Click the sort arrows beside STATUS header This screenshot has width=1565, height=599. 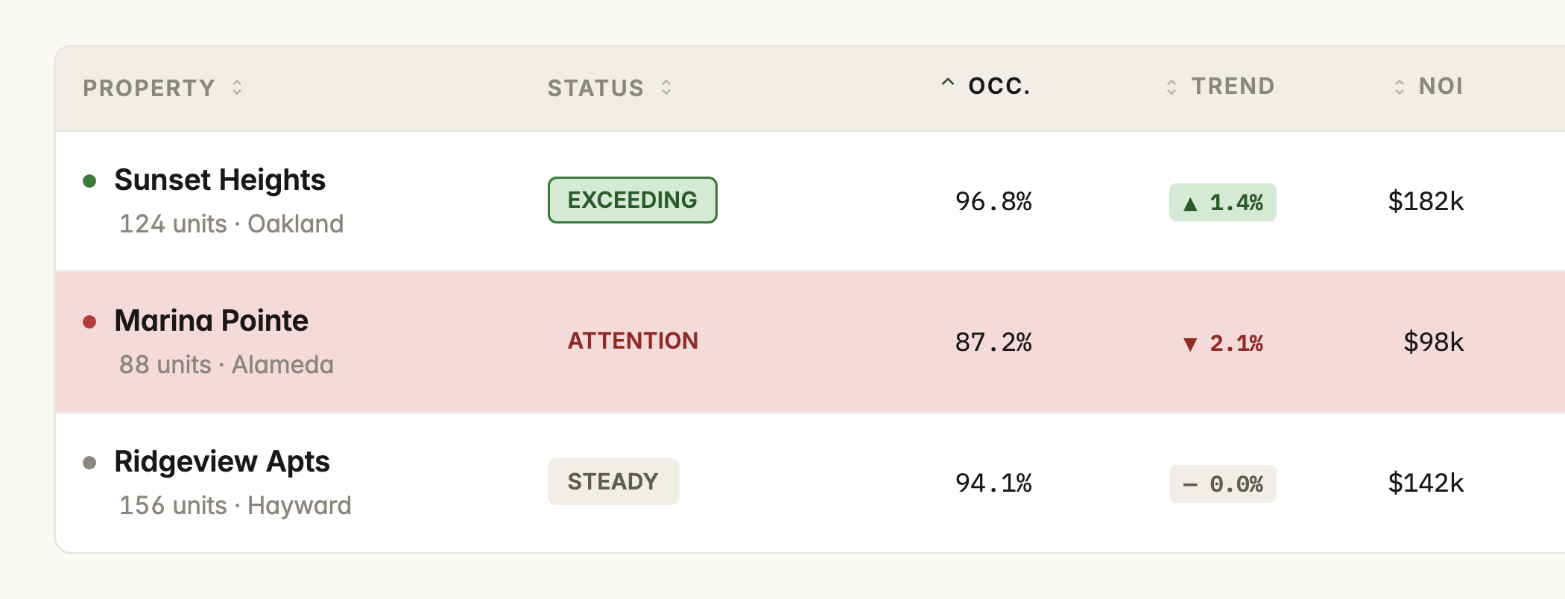(x=666, y=87)
